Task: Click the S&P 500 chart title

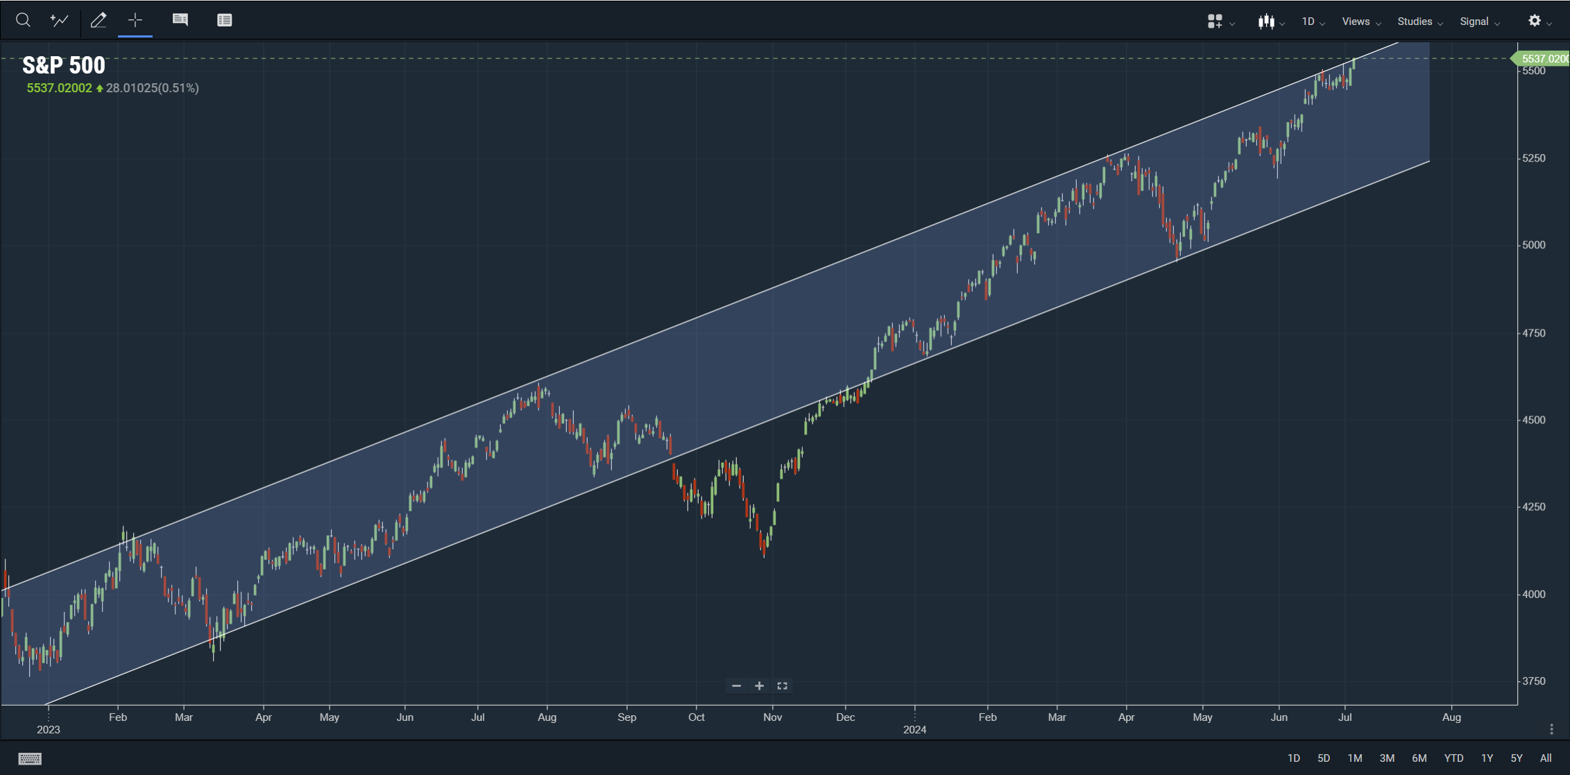Action: (64, 65)
